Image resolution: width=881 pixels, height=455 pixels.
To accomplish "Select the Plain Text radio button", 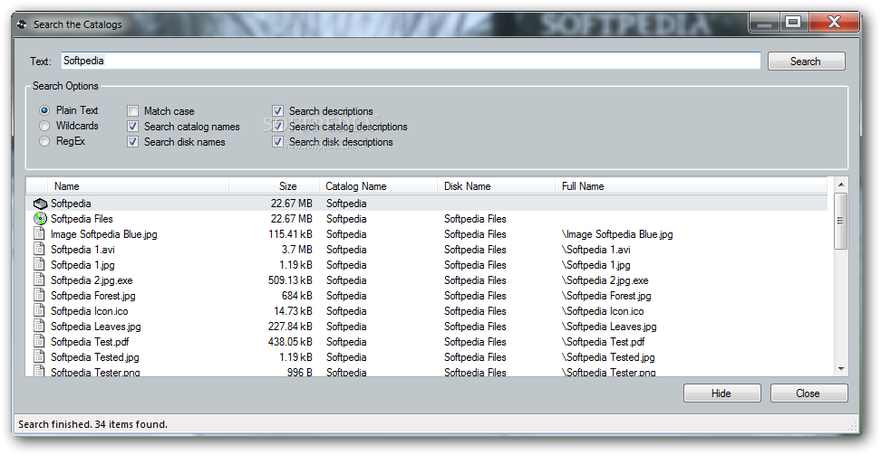I will point(44,110).
